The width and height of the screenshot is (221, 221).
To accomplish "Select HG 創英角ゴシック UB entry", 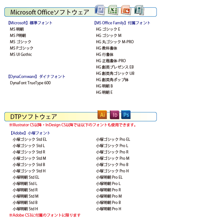I will (115, 74).
